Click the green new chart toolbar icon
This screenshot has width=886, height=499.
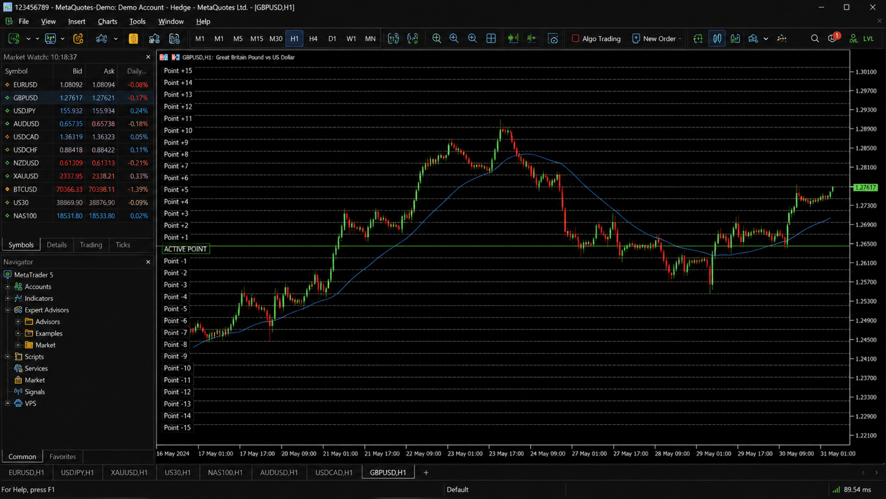click(14, 39)
